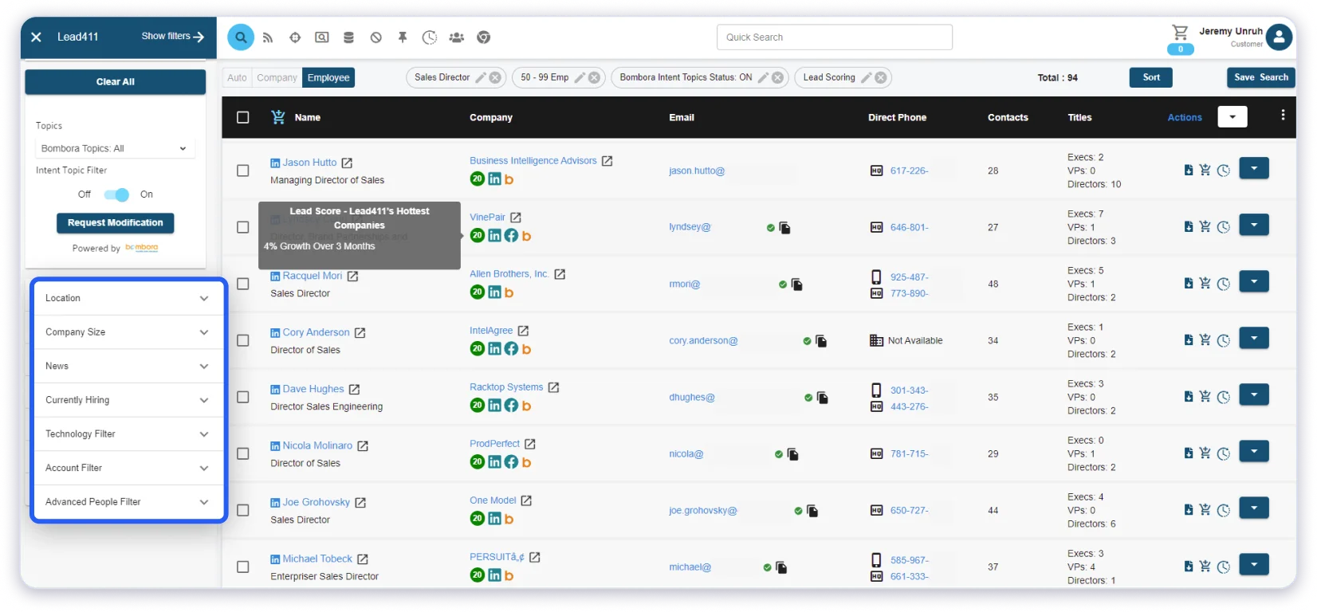This screenshot has width=1317, height=612.
Task: Click the cory.anderson@ email address
Action: pos(703,340)
